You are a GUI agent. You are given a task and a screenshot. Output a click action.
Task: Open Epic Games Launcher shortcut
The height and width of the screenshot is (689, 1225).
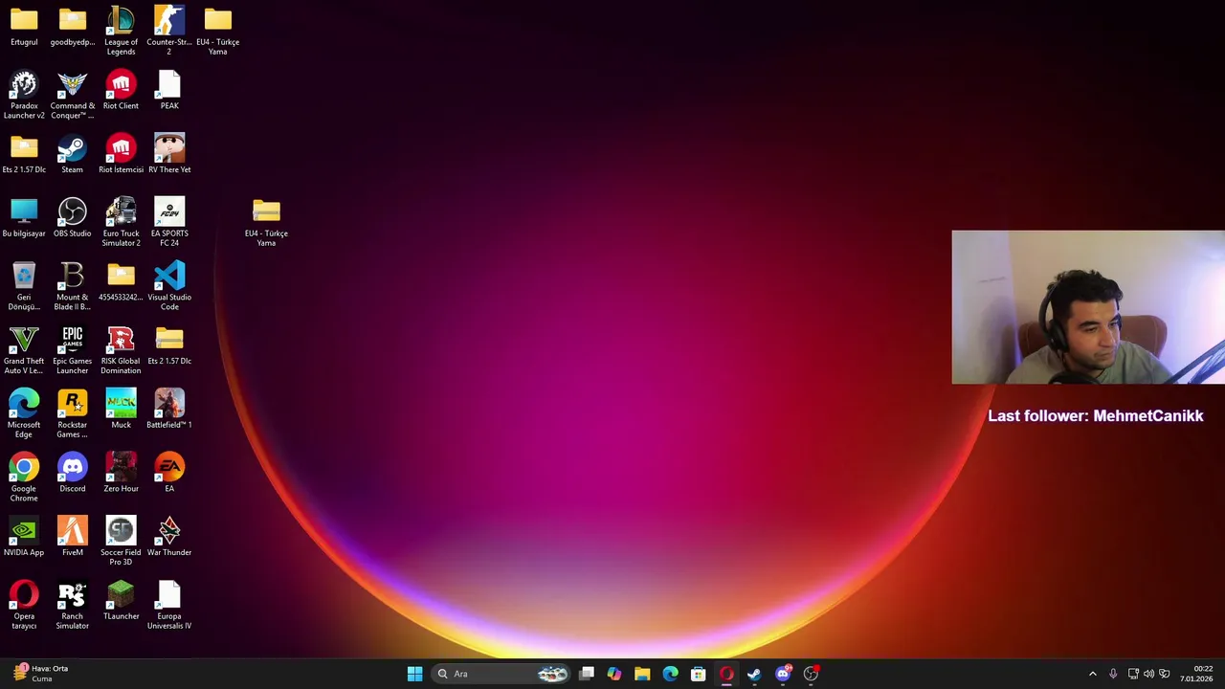coord(73,350)
